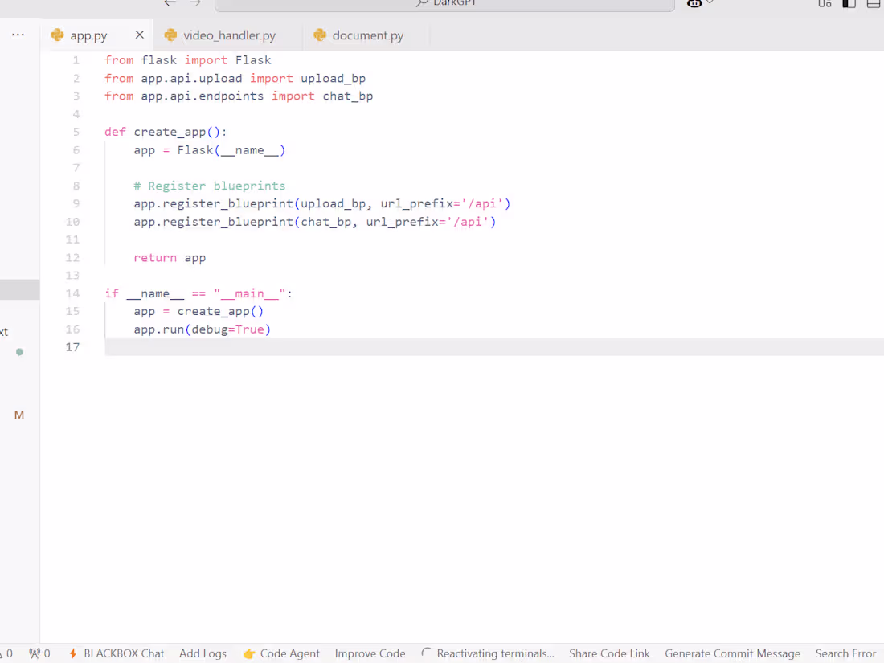Launch the Code Agent status bar item
The width and height of the screenshot is (884, 663).
[x=281, y=653]
